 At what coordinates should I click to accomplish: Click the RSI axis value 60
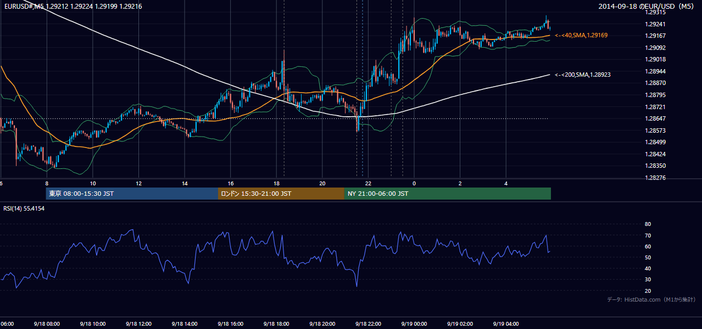648,246
